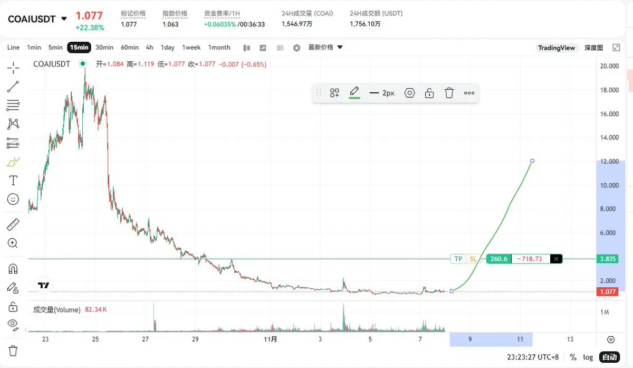Expand chart to fullscreen
The height and width of the screenshot is (368, 633).
pyautogui.click(x=616, y=48)
